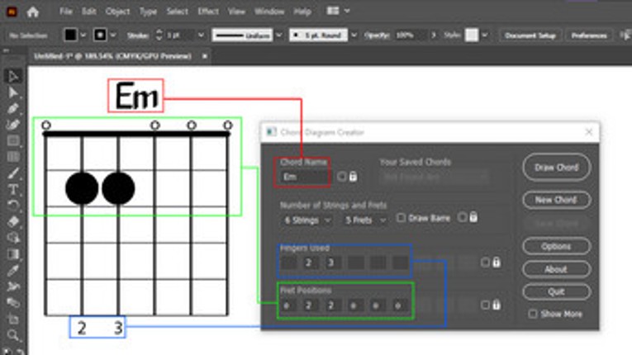The width and height of the screenshot is (632, 355).
Task: Open the View menu
Action: (236, 12)
